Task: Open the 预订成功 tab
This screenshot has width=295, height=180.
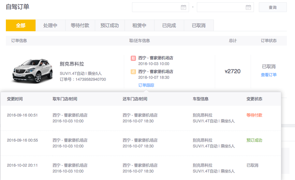Action: tap(110, 25)
